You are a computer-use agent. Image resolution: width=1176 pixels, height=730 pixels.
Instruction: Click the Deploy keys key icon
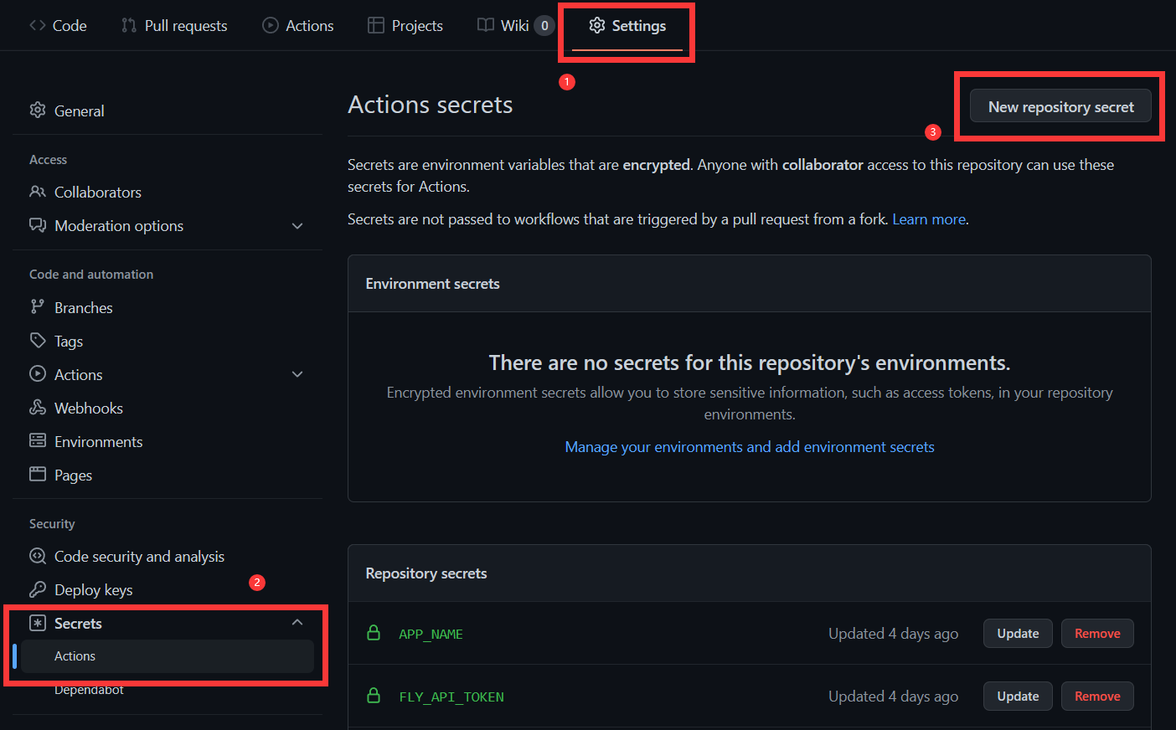pyautogui.click(x=38, y=589)
